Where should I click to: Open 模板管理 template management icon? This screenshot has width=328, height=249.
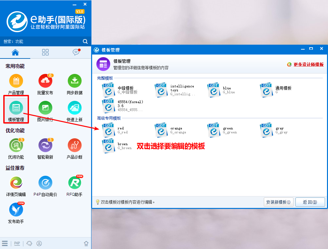tap(16, 108)
